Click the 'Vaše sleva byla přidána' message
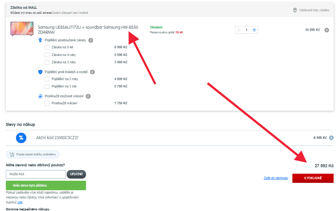The width and height of the screenshot is (336, 211). (46, 186)
